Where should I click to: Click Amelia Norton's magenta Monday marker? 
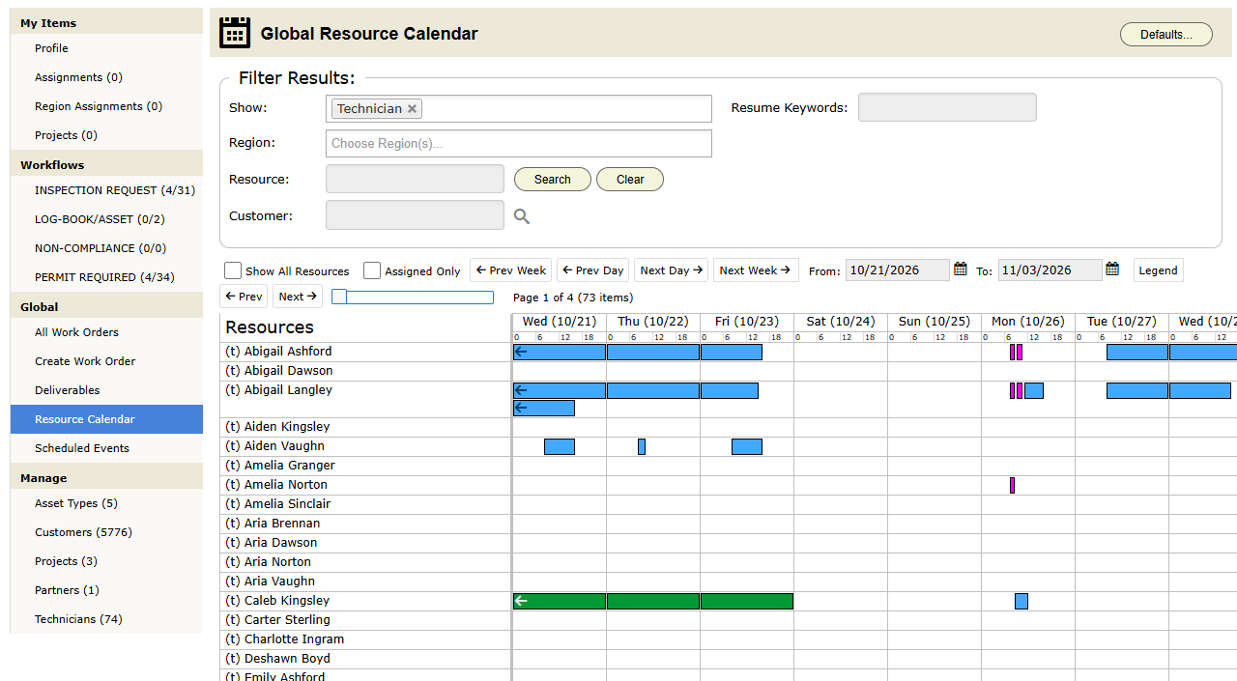[1012, 486]
